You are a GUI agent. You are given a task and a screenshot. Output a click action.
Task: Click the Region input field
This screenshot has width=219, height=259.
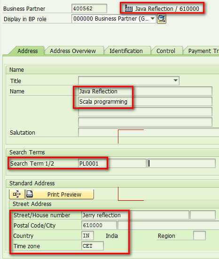coord(199,236)
